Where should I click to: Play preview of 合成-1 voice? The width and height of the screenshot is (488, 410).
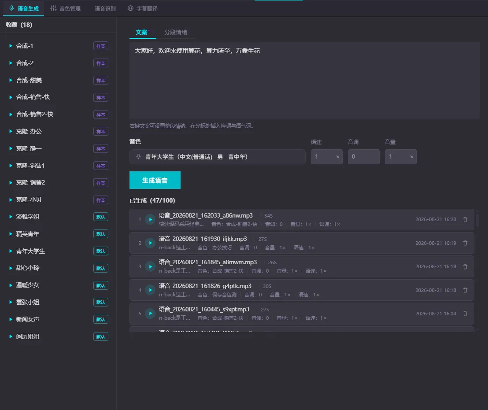click(11, 46)
